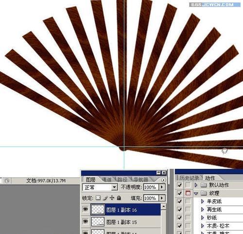Minimize the Layers panel window
Image resolution: width=243 pixels, height=234 pixels.
coord(158,173)
